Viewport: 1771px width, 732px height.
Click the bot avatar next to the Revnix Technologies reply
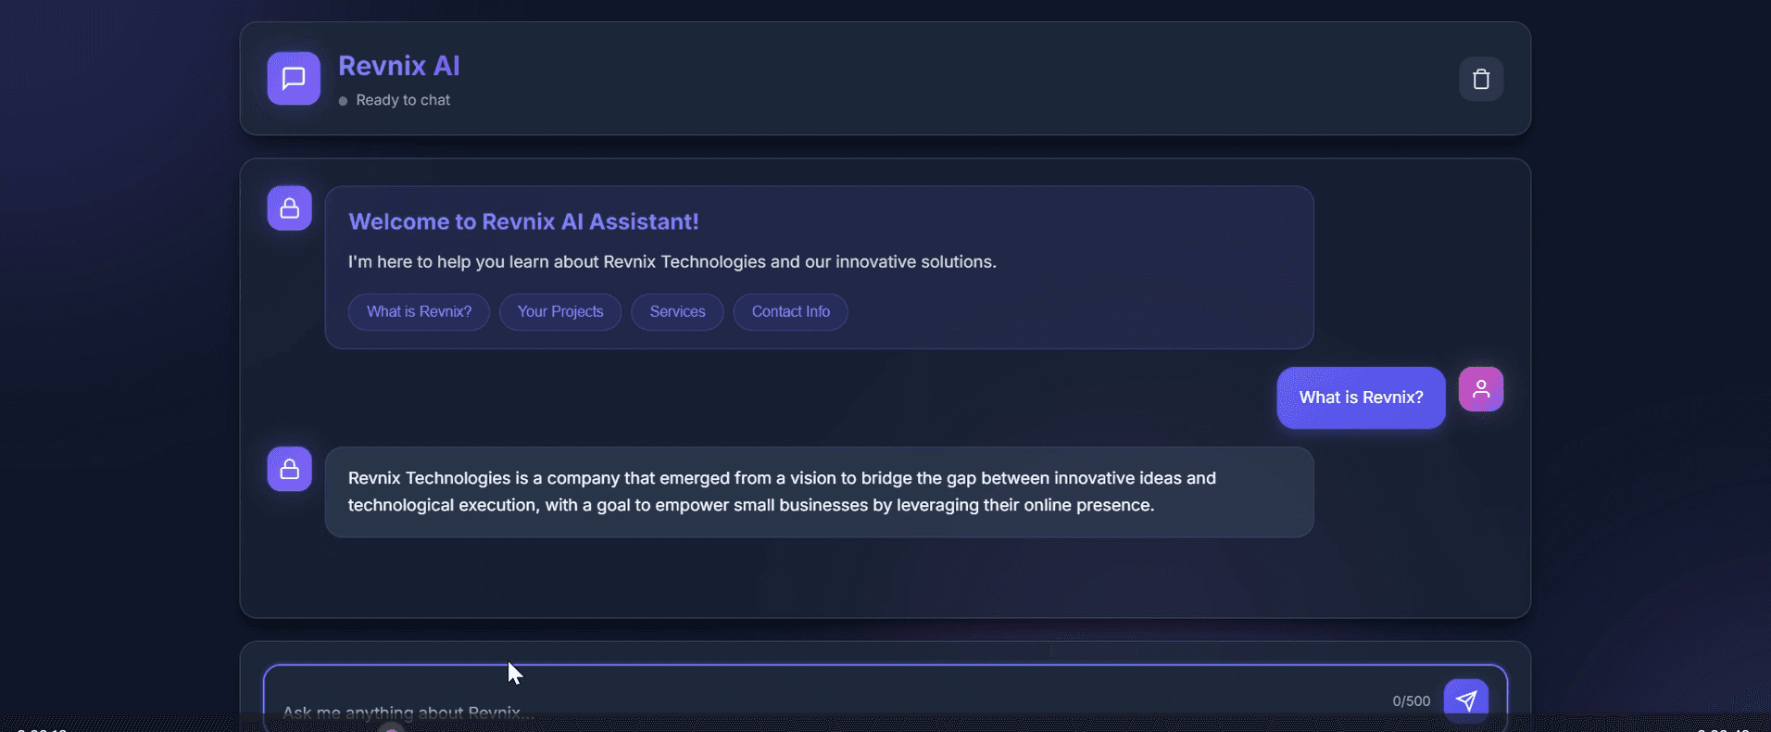coord(289,469)
